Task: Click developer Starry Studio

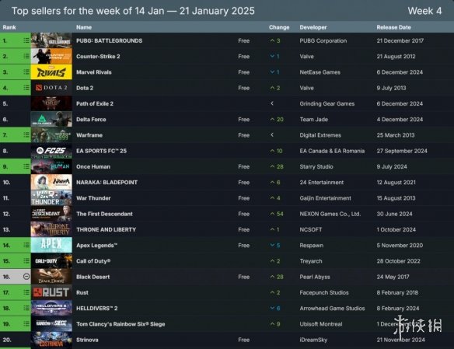Action: click(x=316, y=166)
